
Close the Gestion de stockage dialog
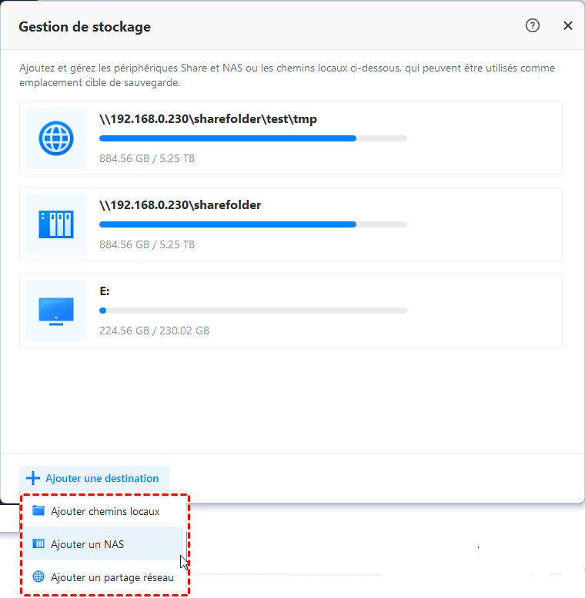(568, 26)
